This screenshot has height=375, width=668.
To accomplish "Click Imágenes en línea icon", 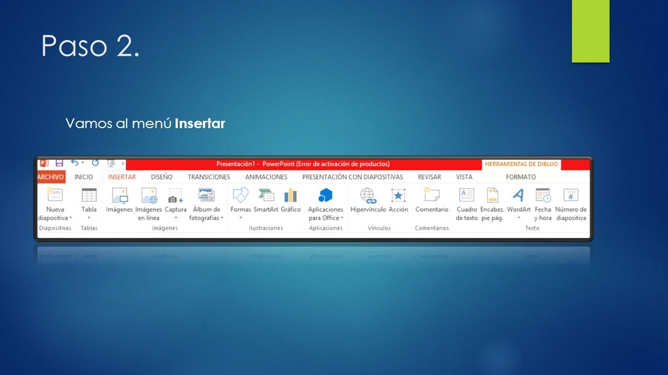I will tap(149, 196).
